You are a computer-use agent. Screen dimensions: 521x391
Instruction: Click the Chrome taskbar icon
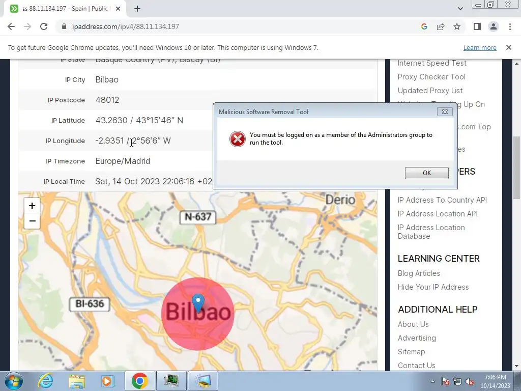tap(139, 381)
